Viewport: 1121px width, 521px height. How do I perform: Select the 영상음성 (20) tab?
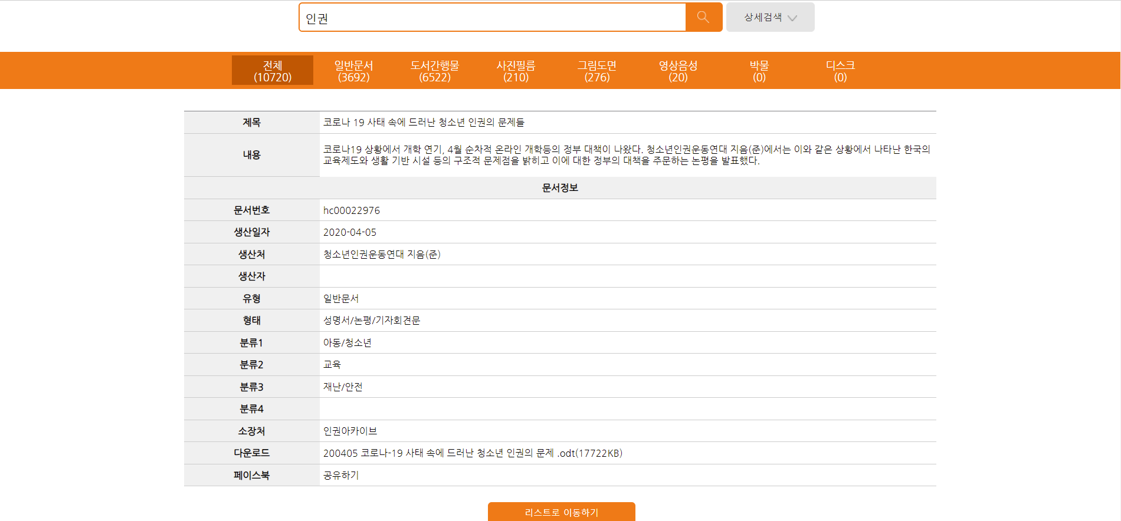click(x=678, y=71)
